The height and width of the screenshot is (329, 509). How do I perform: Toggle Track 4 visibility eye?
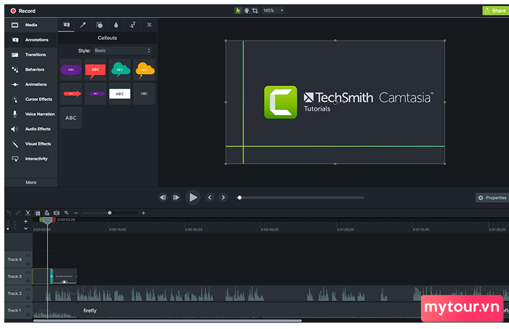tap(28, 255)
